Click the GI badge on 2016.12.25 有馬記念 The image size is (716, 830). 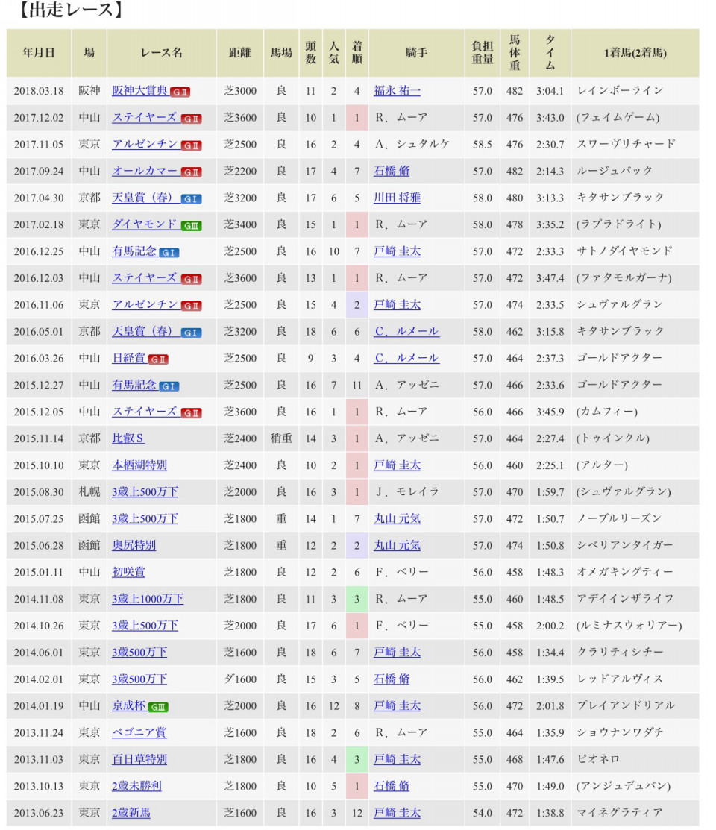click(x=169, y=253)
